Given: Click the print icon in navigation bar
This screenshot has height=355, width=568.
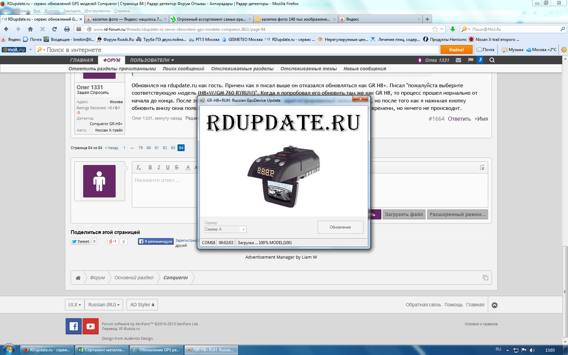Looking at the screenshot, I should (67, 29).
